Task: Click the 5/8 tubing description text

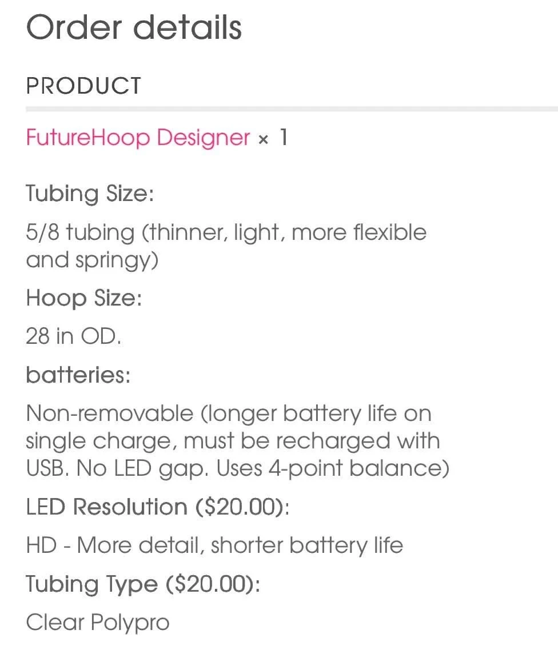Action: click(226, 246)
